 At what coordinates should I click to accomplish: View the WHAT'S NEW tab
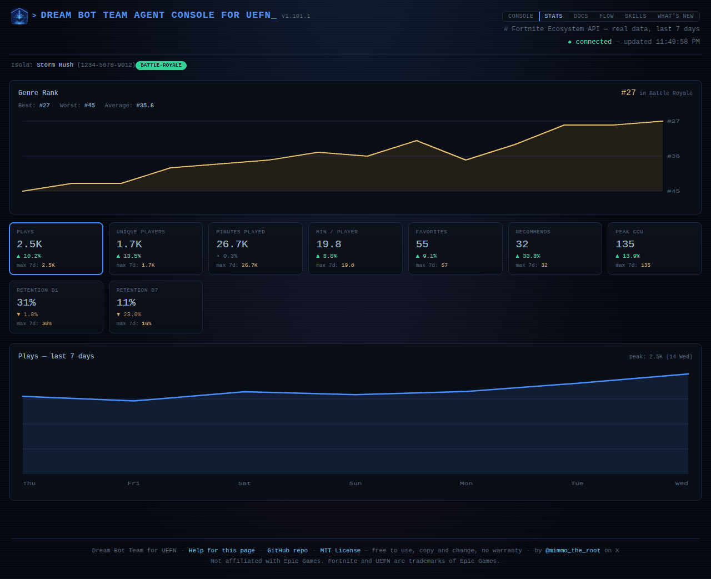click(675, 16)
